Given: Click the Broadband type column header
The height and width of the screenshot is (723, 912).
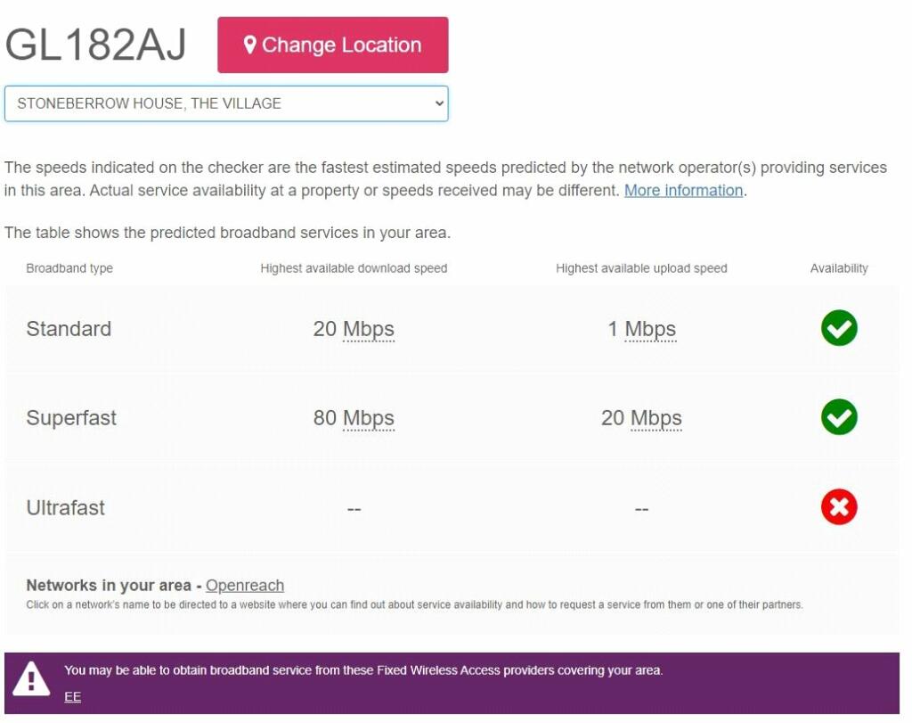Looking at the screenshot, I should point(69,268).
